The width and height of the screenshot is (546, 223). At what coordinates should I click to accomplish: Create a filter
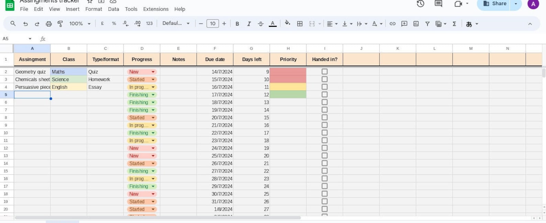(x=427, y=24)
